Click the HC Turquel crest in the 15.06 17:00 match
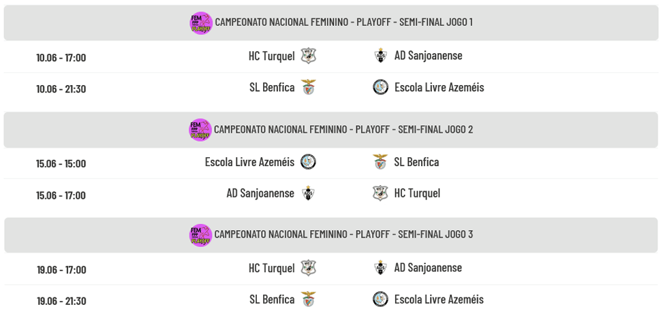The height and width of the screenshot is (324, 663). pyautogui.click(x=380, y=193)
